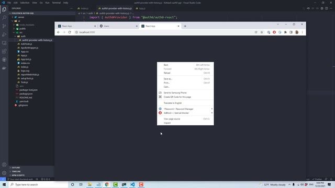The width and height of the screenshot is (335, 188).
Task: Bookmark this page with the star icon
Action: pos(262,32)
